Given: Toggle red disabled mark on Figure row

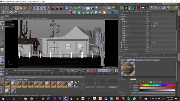Looking at the screenshot, I should tap(150, 45).
